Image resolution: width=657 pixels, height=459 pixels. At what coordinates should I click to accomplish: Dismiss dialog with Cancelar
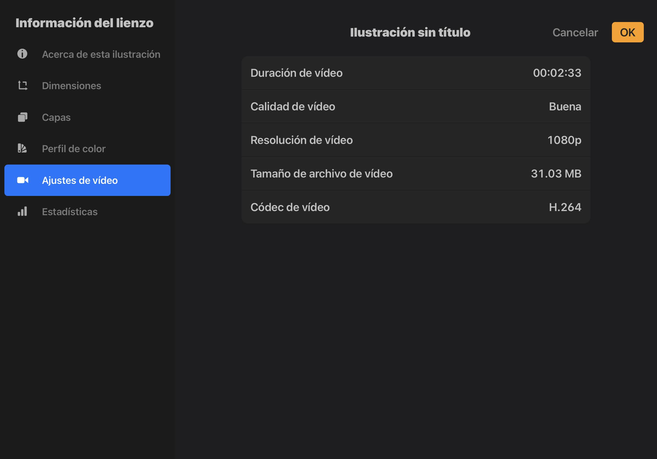tap(575, 32)
